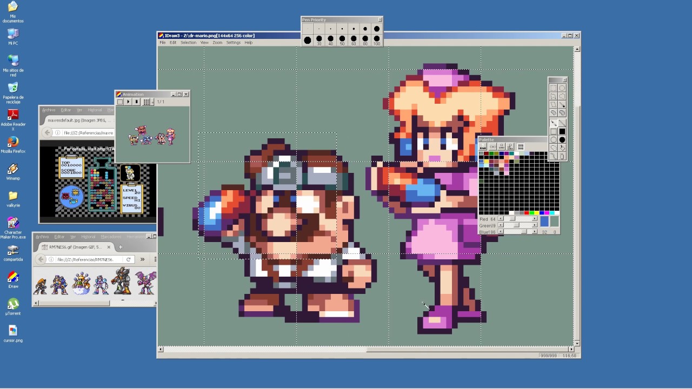Decrease Red value with left arrow
Screen dimensions: 692x389
pos(501,218)
